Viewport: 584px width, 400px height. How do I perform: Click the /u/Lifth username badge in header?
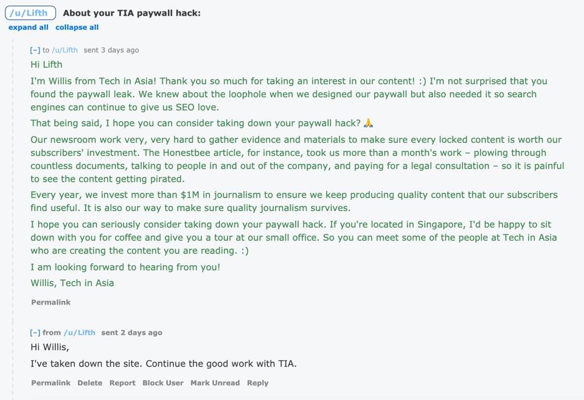coord(30,13)
